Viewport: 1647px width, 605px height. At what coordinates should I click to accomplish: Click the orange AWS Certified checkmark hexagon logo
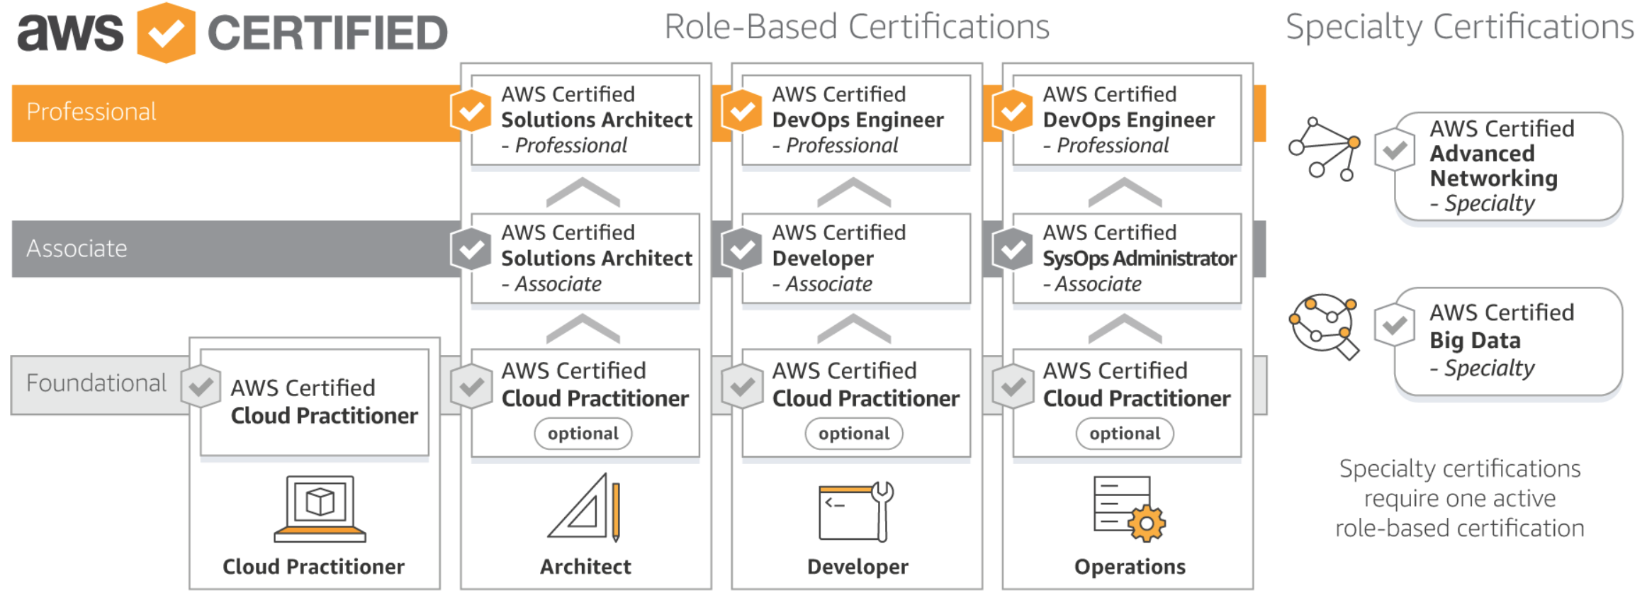(165, 33)
